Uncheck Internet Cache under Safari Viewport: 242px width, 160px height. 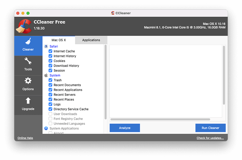pos(50,51)
